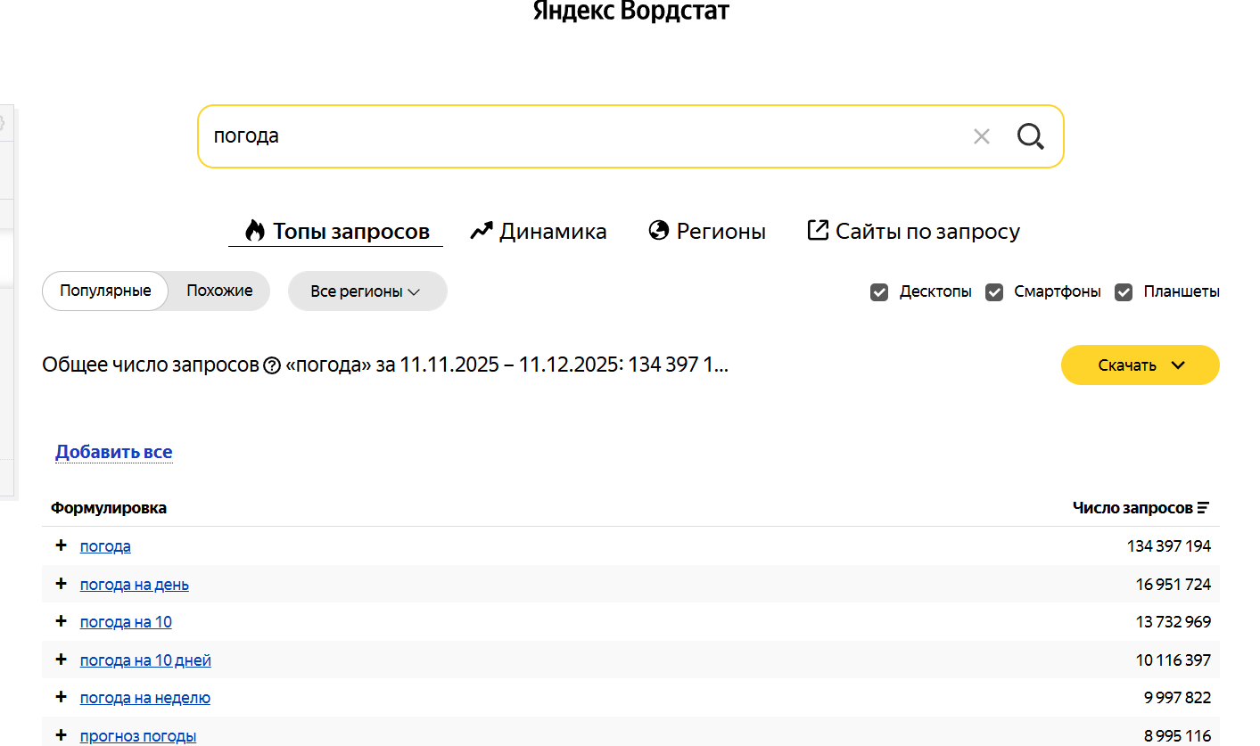Expand the Скачать download dropdown
Image resolution: width=1260 pixels, height=746 pixels.
[x=1140, y=365]
